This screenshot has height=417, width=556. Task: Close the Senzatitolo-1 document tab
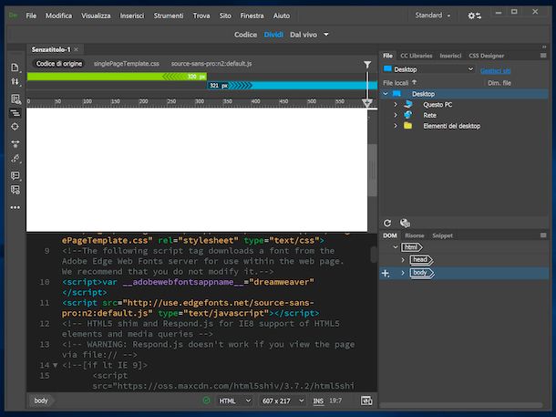tap(77, 49)
